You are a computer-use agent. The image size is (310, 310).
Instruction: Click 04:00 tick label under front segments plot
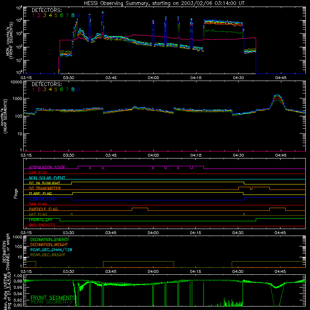pyautogui.click(x=153, y=78)
